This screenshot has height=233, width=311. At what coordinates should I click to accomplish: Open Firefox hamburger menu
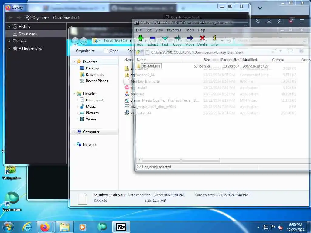[x=302, y=21]
